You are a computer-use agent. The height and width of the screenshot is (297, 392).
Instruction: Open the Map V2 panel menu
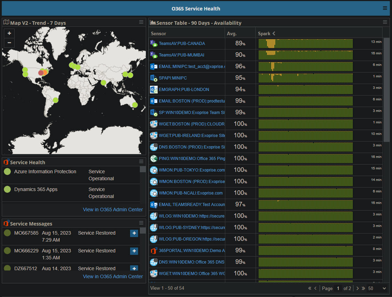pyautogui.click(x=141, y=22)
